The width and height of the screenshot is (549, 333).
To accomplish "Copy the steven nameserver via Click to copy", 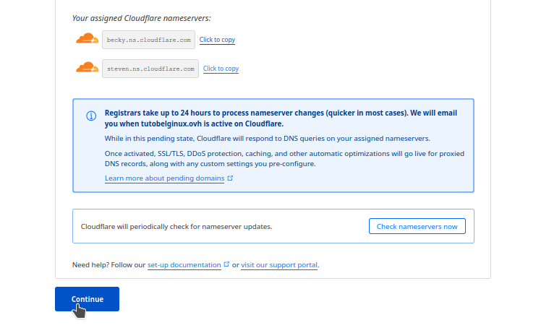I will pyautogui.click(x=221, y=69).
